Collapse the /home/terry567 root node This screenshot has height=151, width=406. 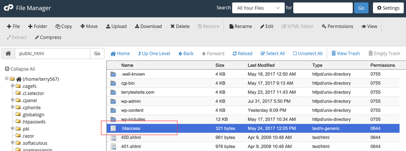point(7,79)
